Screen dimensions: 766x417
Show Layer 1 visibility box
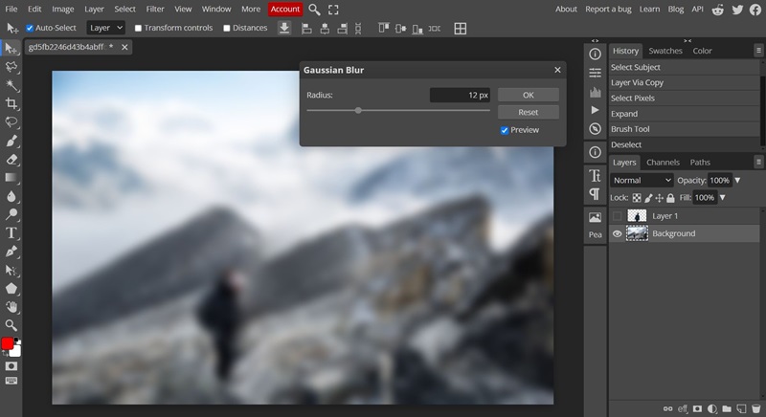pos(618,216)
